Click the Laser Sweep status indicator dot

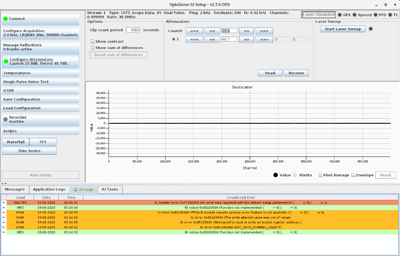pyautogui.click(x=371, y=29)
